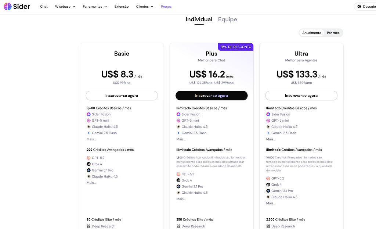Viewport: 376px width, 229px height.
Task: Click Inscreva-se agora under Ultra plan
Action: (x=301, y=96)
